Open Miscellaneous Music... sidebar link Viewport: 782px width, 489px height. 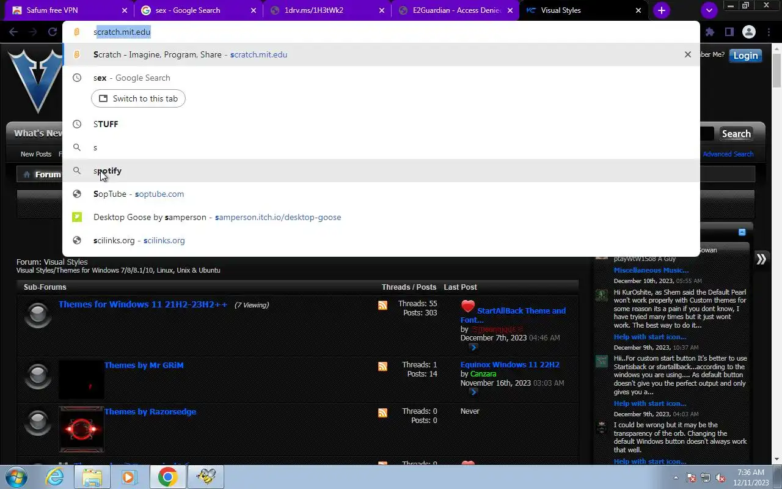click(x=651, y=270)
